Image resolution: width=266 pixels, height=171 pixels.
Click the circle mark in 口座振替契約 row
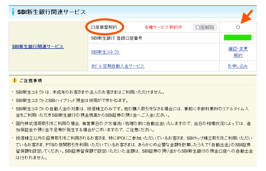[238, 27]
